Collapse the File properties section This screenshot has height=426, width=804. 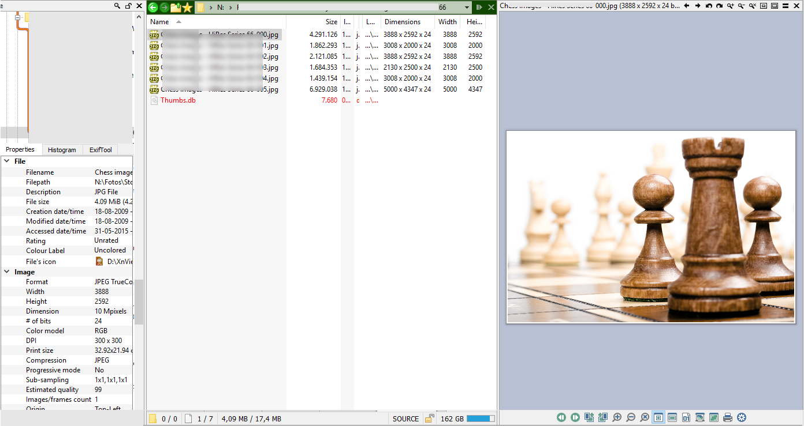(x=7, y=161)
